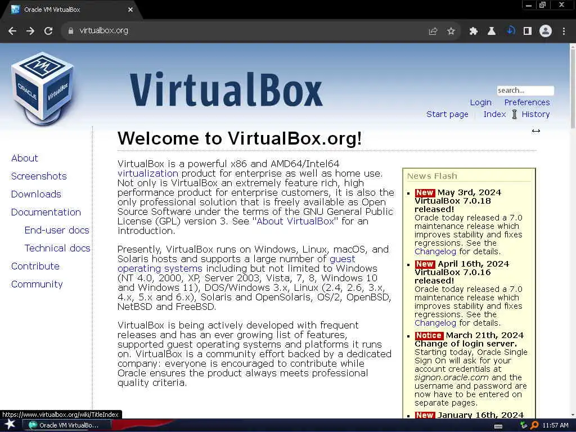The width and height of the screenshot is (576, 432).
Task: Click the March 21st, 2024 Notice headline
Action: click(469, 339)
